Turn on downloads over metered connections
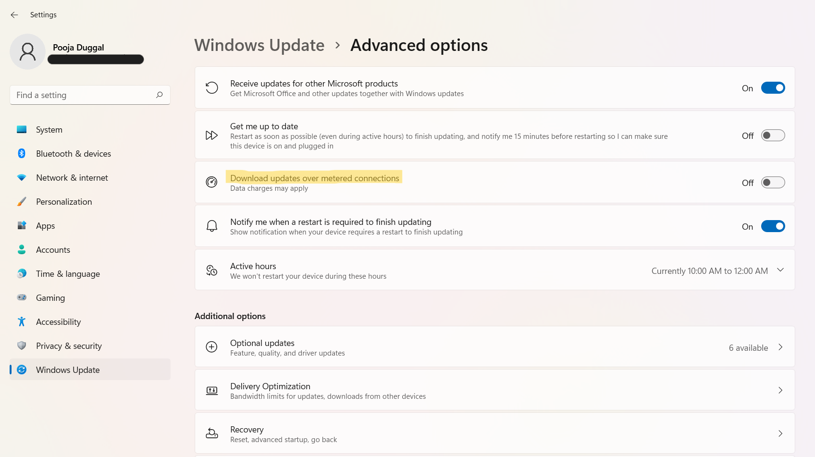This screenshot has width=815, height=457. 773,183
